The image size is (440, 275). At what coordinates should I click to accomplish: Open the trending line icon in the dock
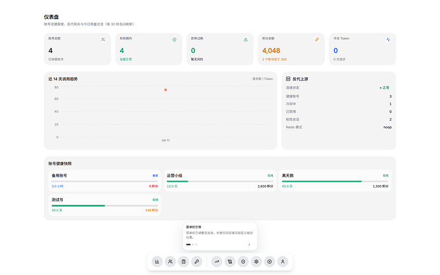217,262
